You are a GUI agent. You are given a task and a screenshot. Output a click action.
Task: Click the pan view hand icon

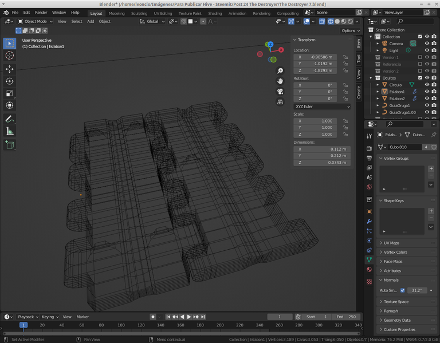point(280,81)
